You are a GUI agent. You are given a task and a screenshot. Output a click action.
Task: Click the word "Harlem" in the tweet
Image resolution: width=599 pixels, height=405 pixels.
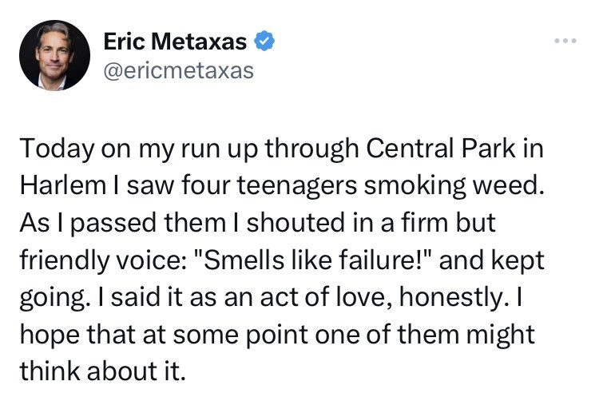click(54, 185)
